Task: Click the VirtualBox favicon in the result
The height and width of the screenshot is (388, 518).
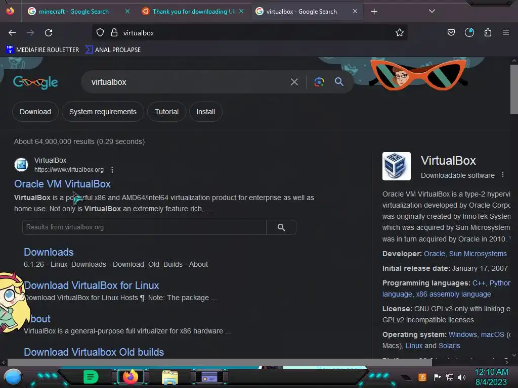Action: (21, 164)
